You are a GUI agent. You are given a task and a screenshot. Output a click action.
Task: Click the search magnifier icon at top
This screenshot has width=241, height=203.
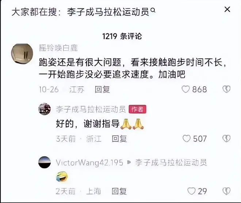[x=153, y=11]
